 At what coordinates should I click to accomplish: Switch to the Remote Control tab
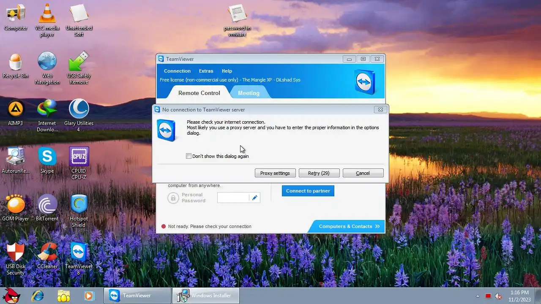tap(199, 93)
